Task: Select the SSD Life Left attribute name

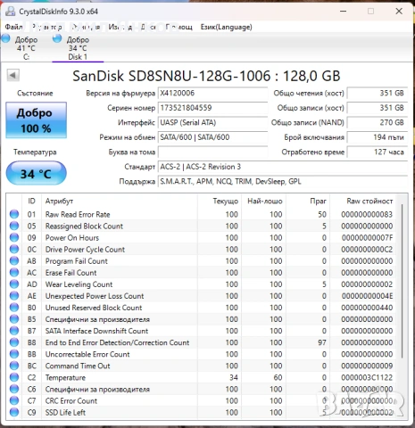Action: coord(65,413)
